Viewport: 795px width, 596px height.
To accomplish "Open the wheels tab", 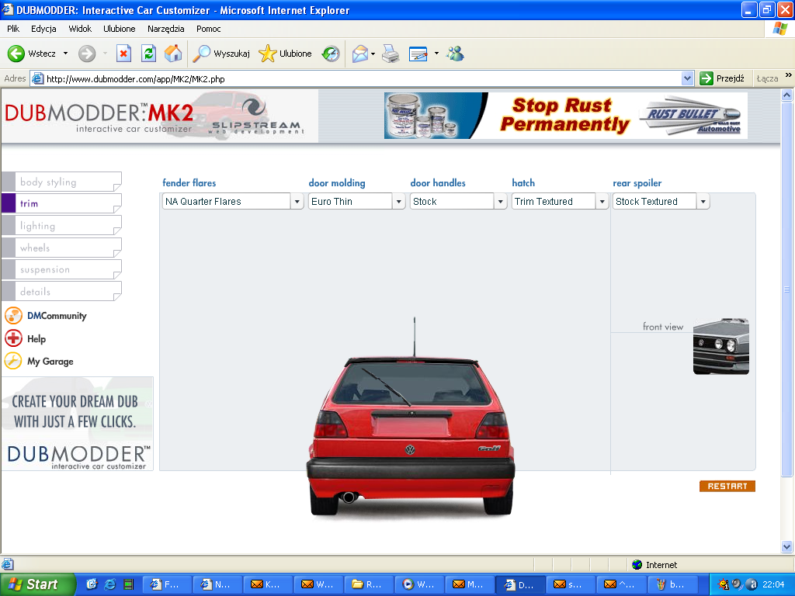I will pyautogui.click(x=62, y=248).
